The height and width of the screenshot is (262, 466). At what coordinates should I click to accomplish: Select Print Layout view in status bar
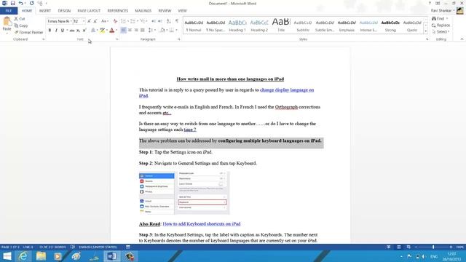click(398, 247)
